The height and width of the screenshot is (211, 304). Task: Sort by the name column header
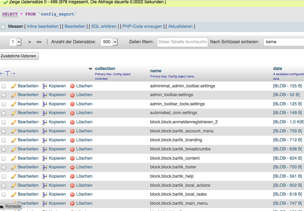[x=156, y=71]
